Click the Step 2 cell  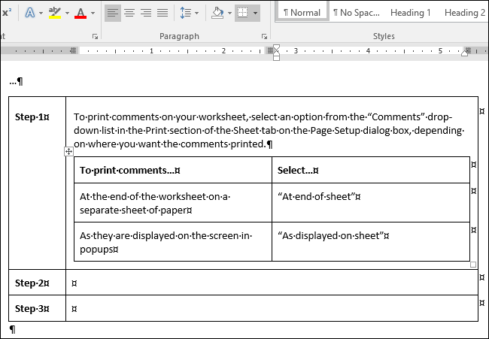click(37, 283)
